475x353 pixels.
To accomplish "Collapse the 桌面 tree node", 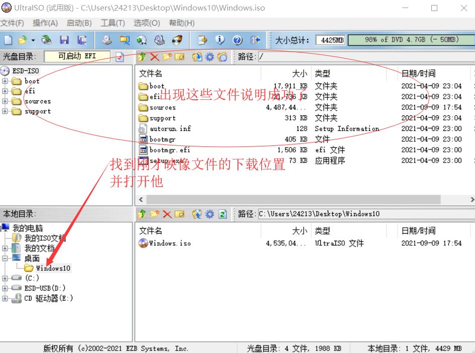I will click(x=5, y=258).
